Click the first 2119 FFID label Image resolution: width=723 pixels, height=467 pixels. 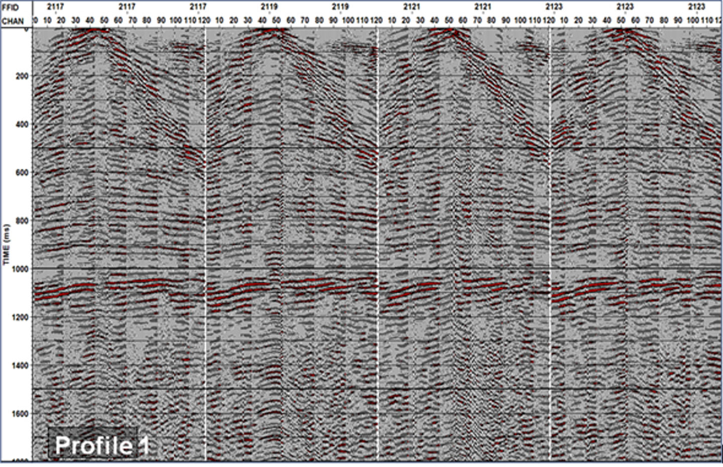click(x=269, y=7)
